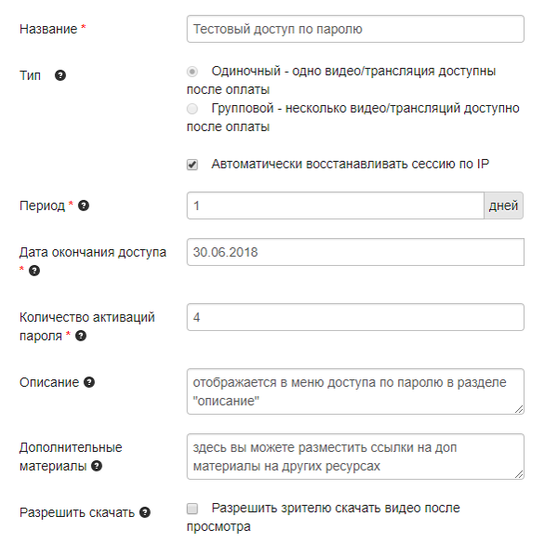This screenshot has width=558, height=543.
Task: Click help icon next to Описание
Action: [88, 382]
